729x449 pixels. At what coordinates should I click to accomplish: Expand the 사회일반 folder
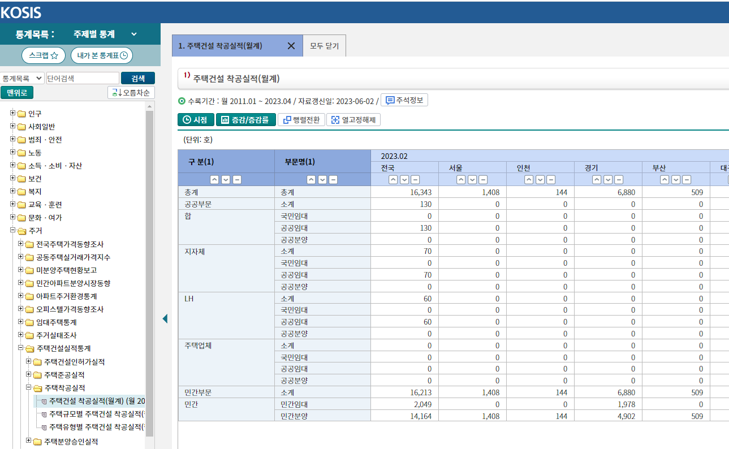tap(13, 126)
